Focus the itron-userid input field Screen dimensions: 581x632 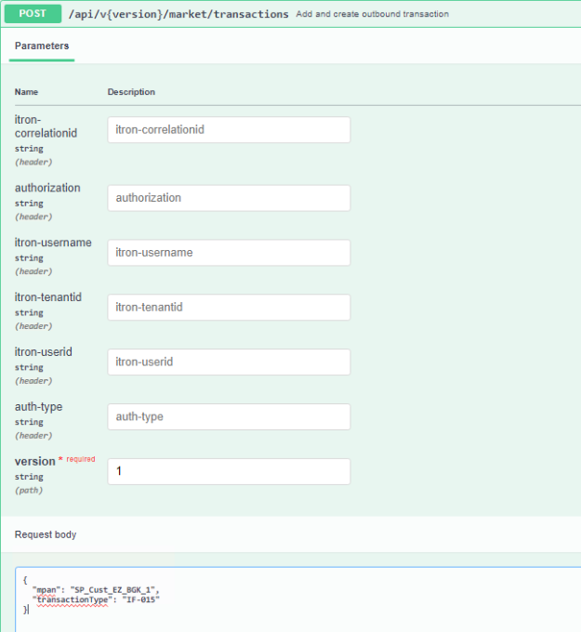229,362
